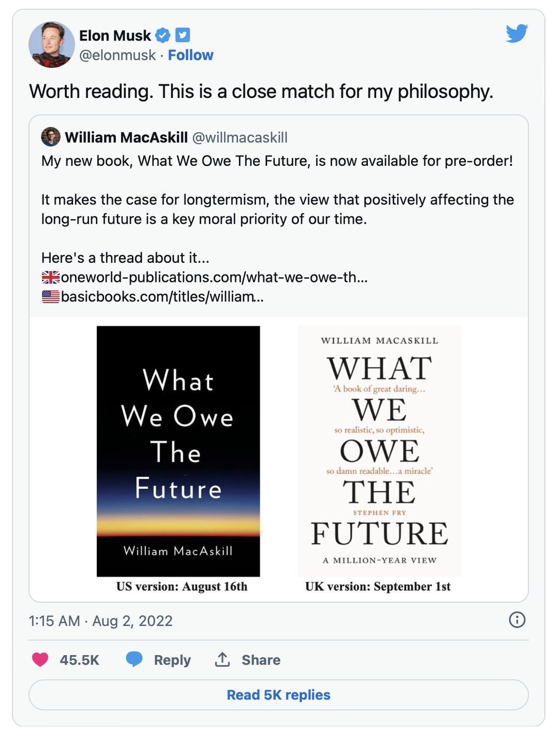This screenshot has height=738, width=554.
Task: Click the @willmacaskill handle
Action: click(239, 137)
